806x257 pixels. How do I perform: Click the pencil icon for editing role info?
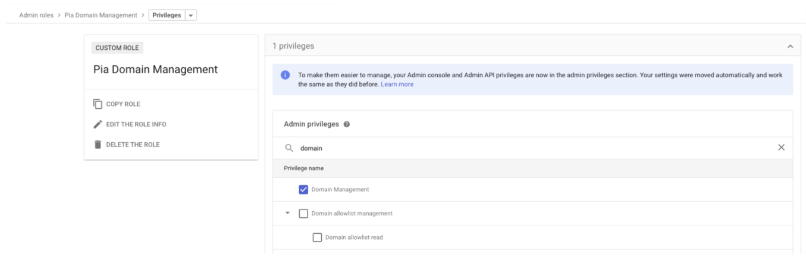pos(98,124)
